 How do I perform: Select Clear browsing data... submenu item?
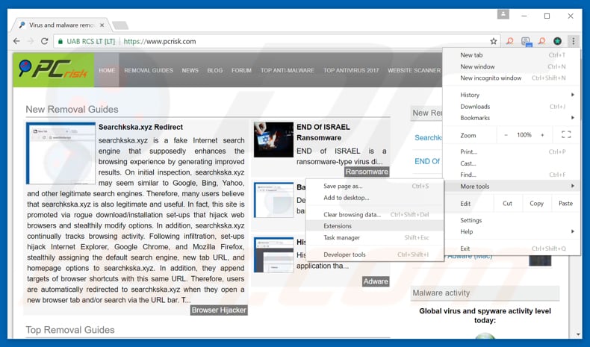point(375,215)
